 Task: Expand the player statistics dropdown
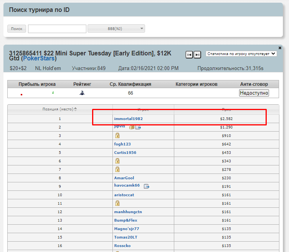[241, 54]
